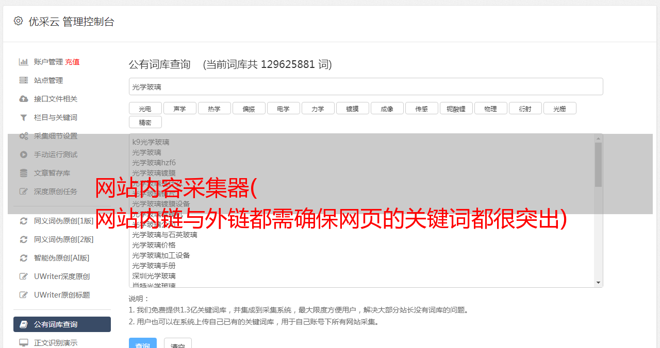Select the 铌酸锂 tag button

coord(456,108)
